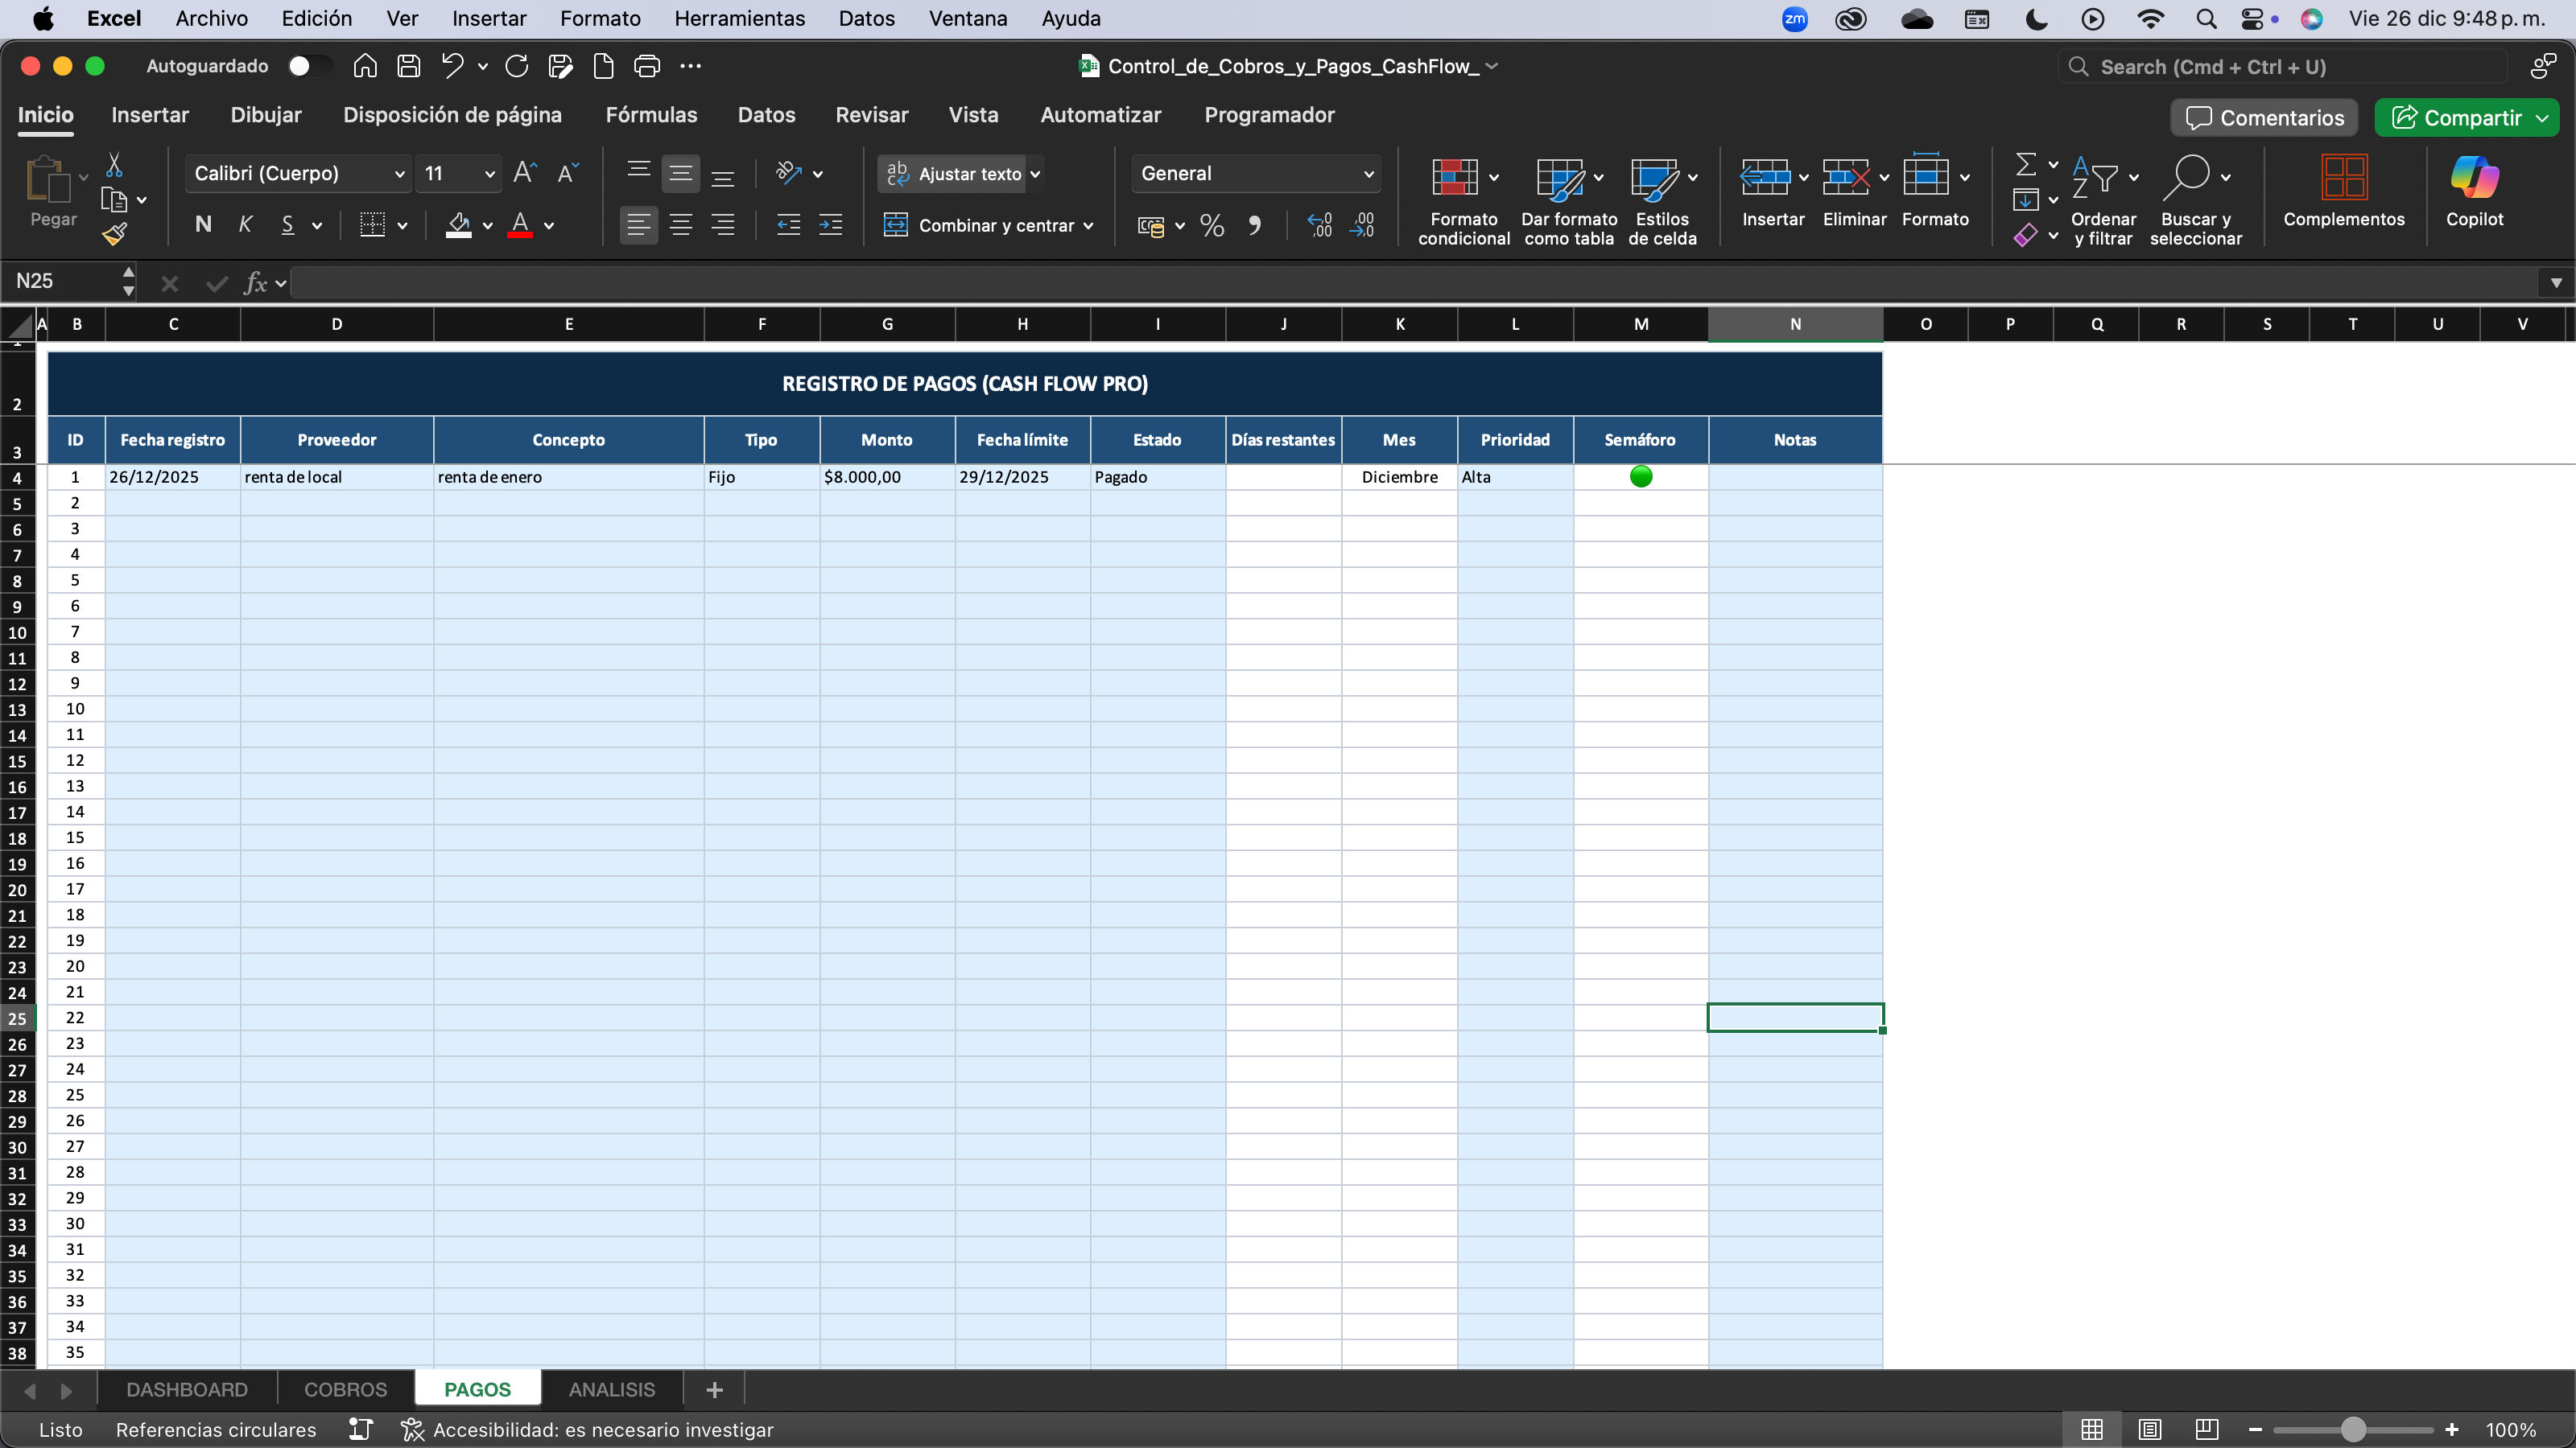
Task: Click the Increase Indent icon
Action: pyautogui.click(x=830, y=226)
